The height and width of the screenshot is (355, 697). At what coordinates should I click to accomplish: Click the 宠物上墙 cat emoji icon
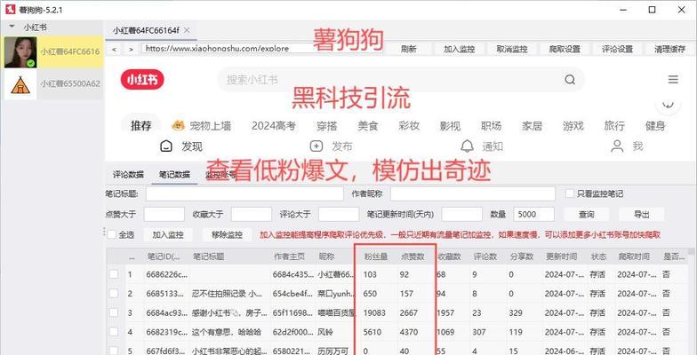(x=178, y=126)
